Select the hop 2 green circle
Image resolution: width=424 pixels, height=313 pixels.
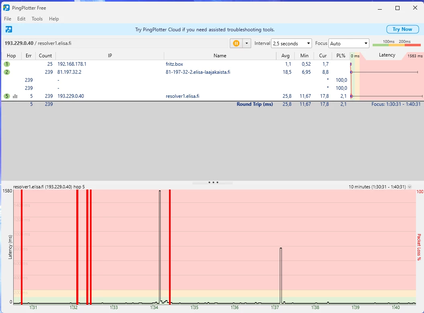7,72
